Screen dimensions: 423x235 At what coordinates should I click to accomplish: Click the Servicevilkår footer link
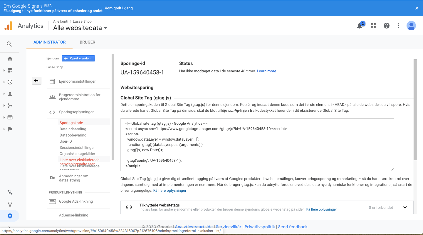[229, 227]
